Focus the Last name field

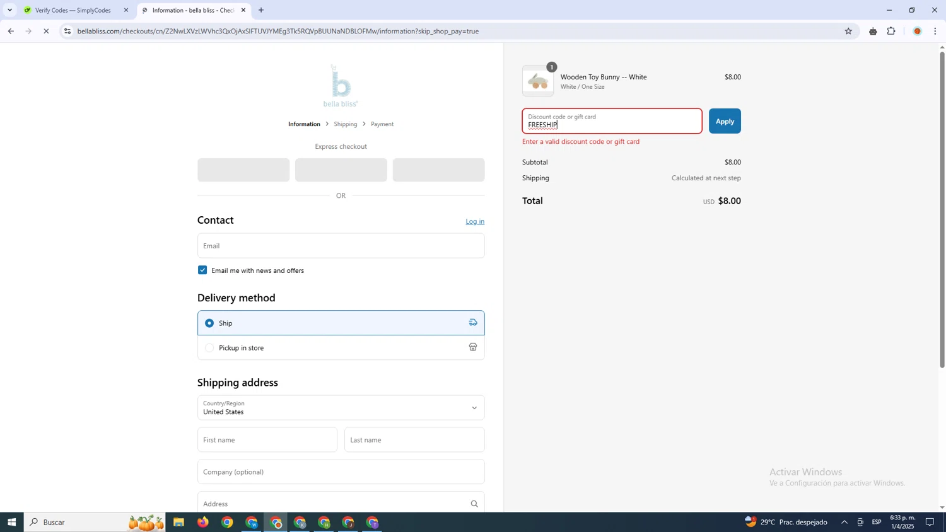click(x=414, y=440)
